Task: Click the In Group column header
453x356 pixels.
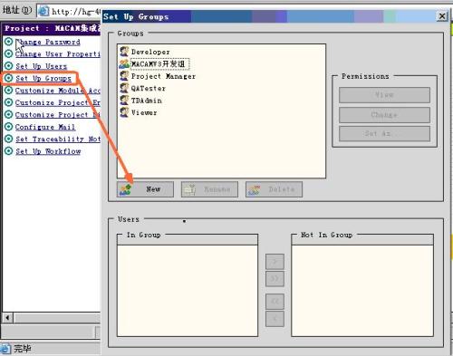Action: (188, 240)
